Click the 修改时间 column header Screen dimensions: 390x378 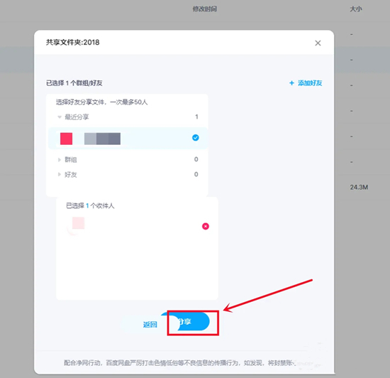tap(205, 9)
